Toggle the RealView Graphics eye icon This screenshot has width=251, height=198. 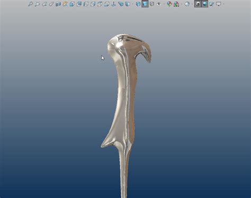point(198,4)
